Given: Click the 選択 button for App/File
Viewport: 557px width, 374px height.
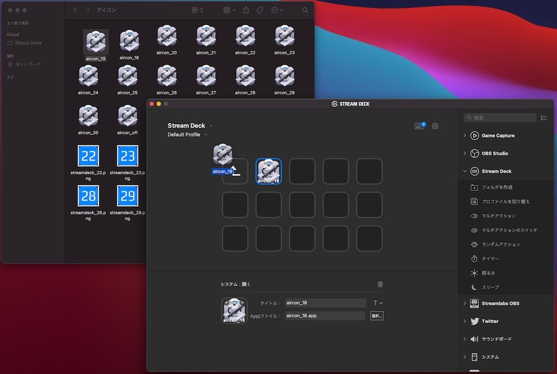Looking at the screenshot, I should (x=377, y=316).
